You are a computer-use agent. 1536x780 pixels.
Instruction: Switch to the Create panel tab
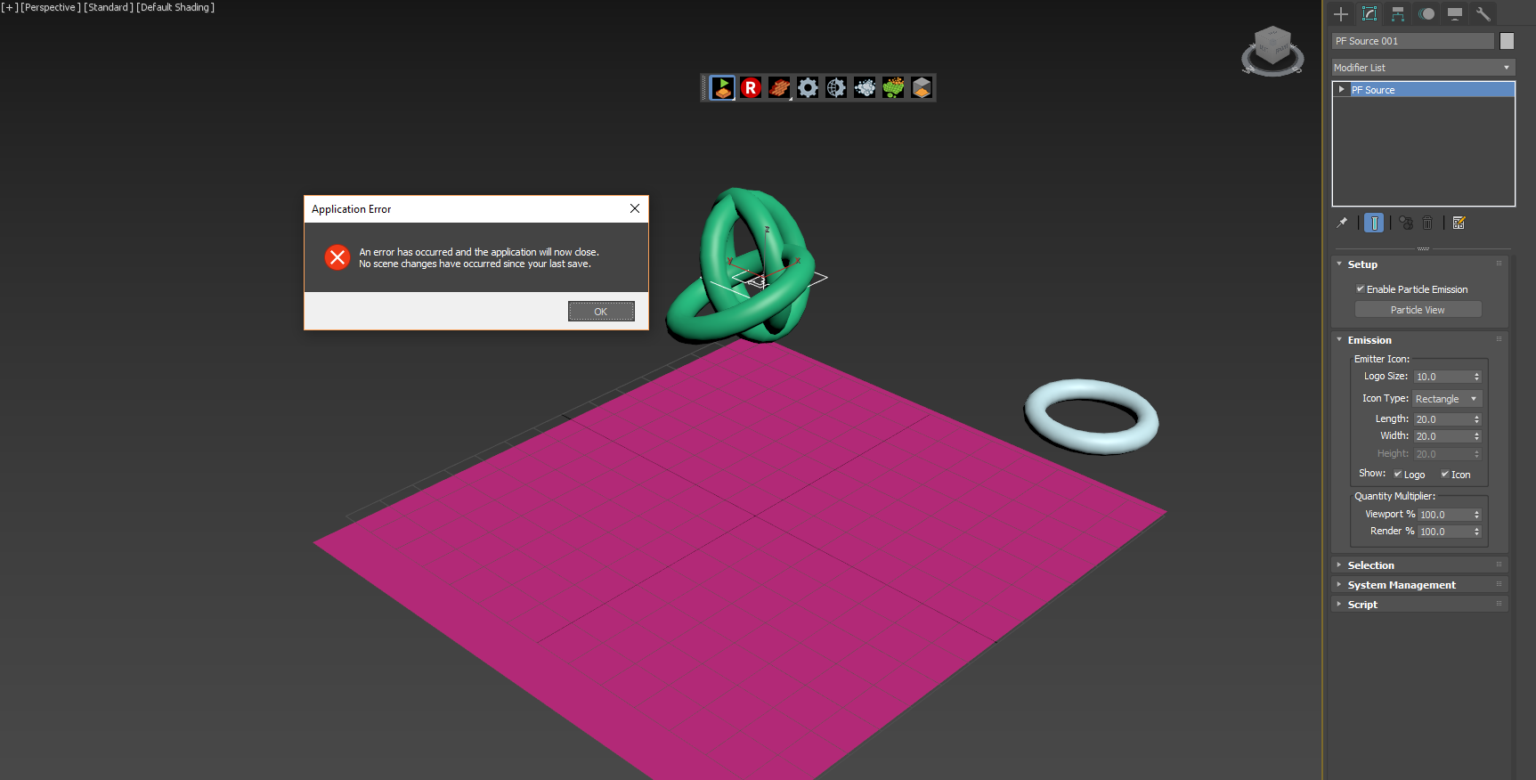pos(1341,14)
